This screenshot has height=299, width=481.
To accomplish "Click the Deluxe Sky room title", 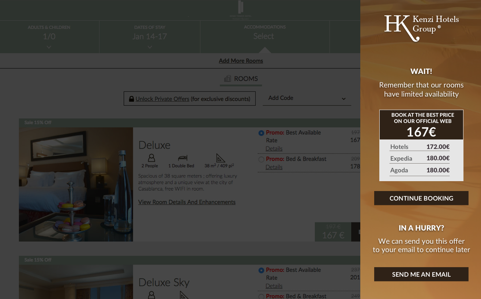I will click(164, 282).
